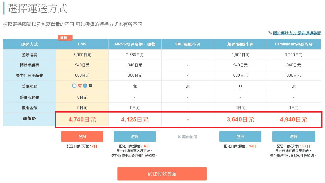Viewport: 325px width, 183px height.
Task: Click the 選擇運送方式 page heading
Action: pyautogui.click(x=37, y=9)
